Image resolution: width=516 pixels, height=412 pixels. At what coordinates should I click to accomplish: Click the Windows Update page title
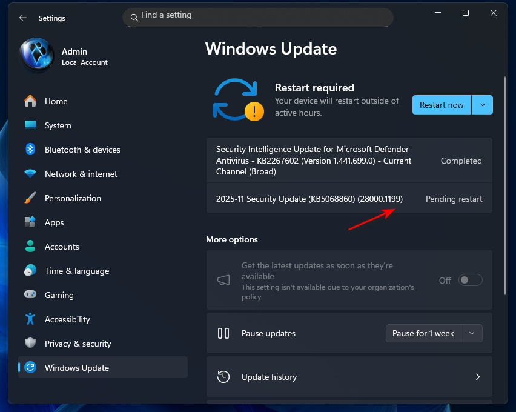click(x=271, y=49)
